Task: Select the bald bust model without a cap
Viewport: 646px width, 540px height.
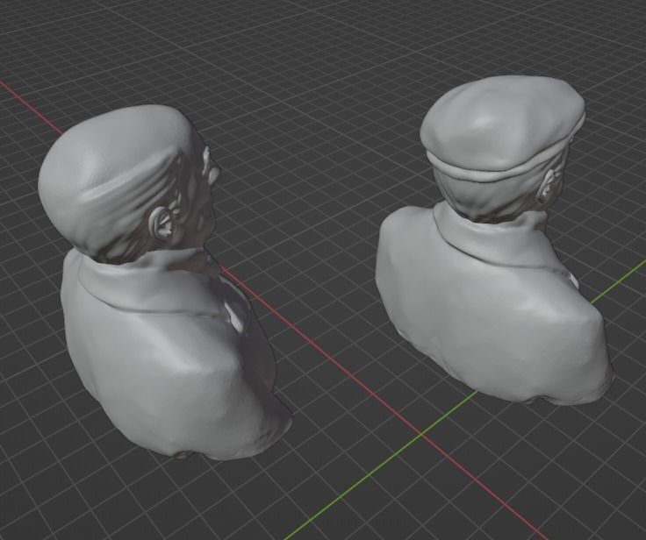Action: click(165, 284)
